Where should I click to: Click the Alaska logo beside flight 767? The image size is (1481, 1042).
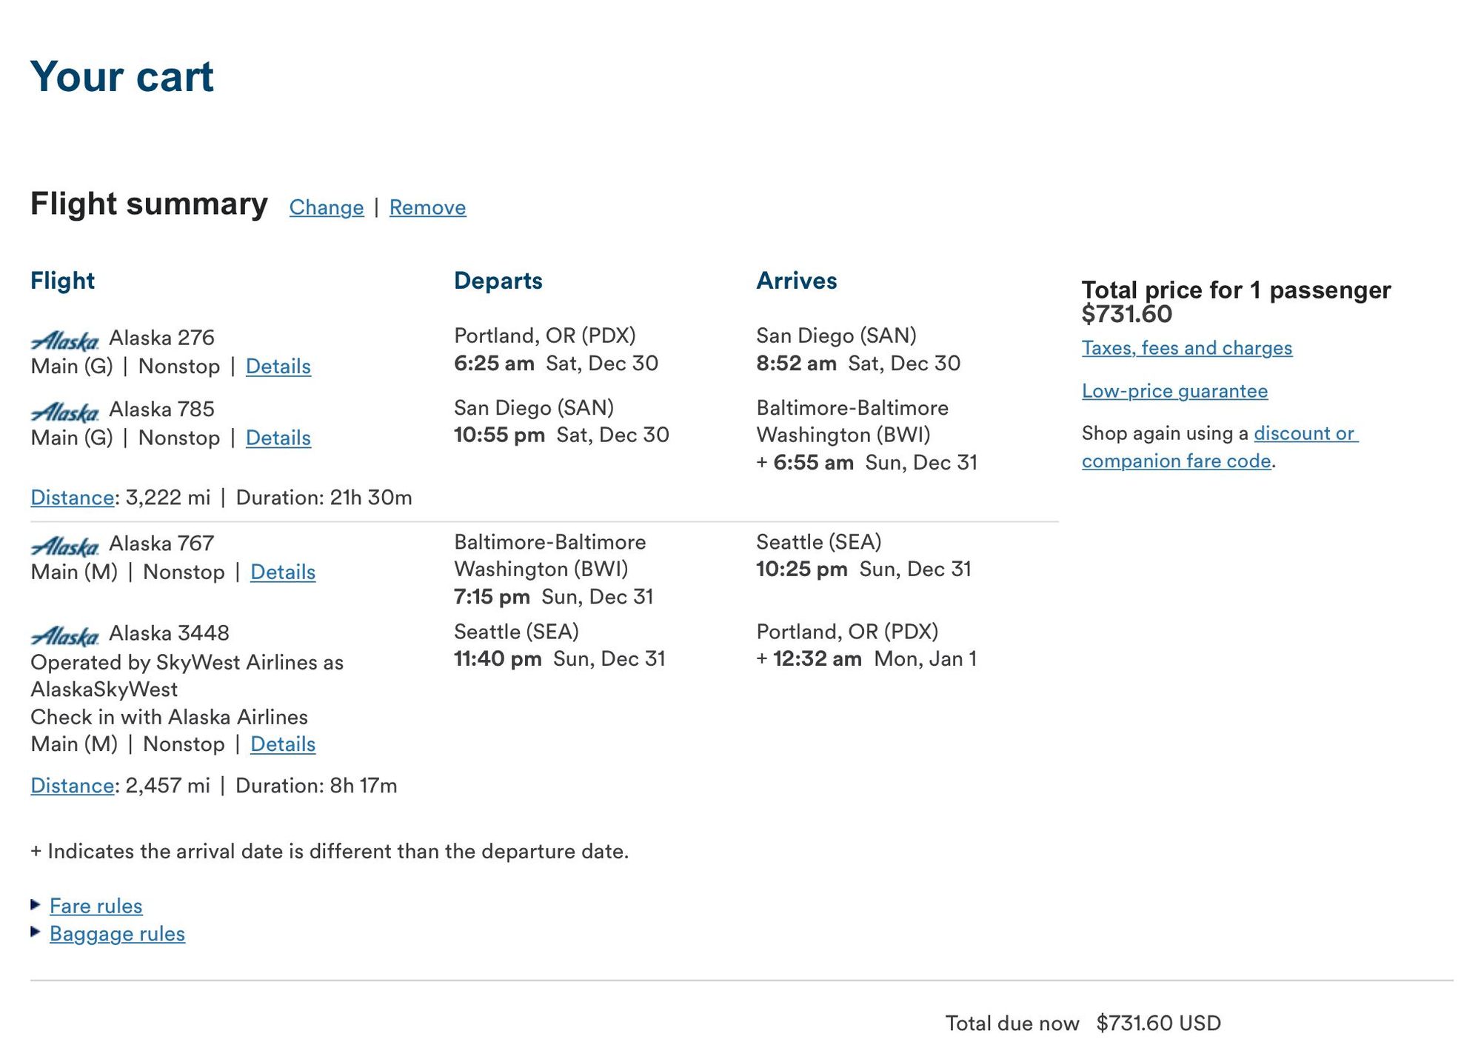click(x=64, y=547)
